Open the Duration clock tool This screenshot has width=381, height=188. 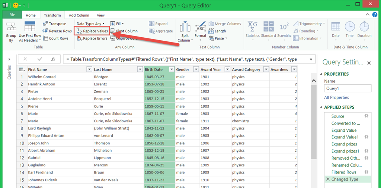[x=364, y=27]
